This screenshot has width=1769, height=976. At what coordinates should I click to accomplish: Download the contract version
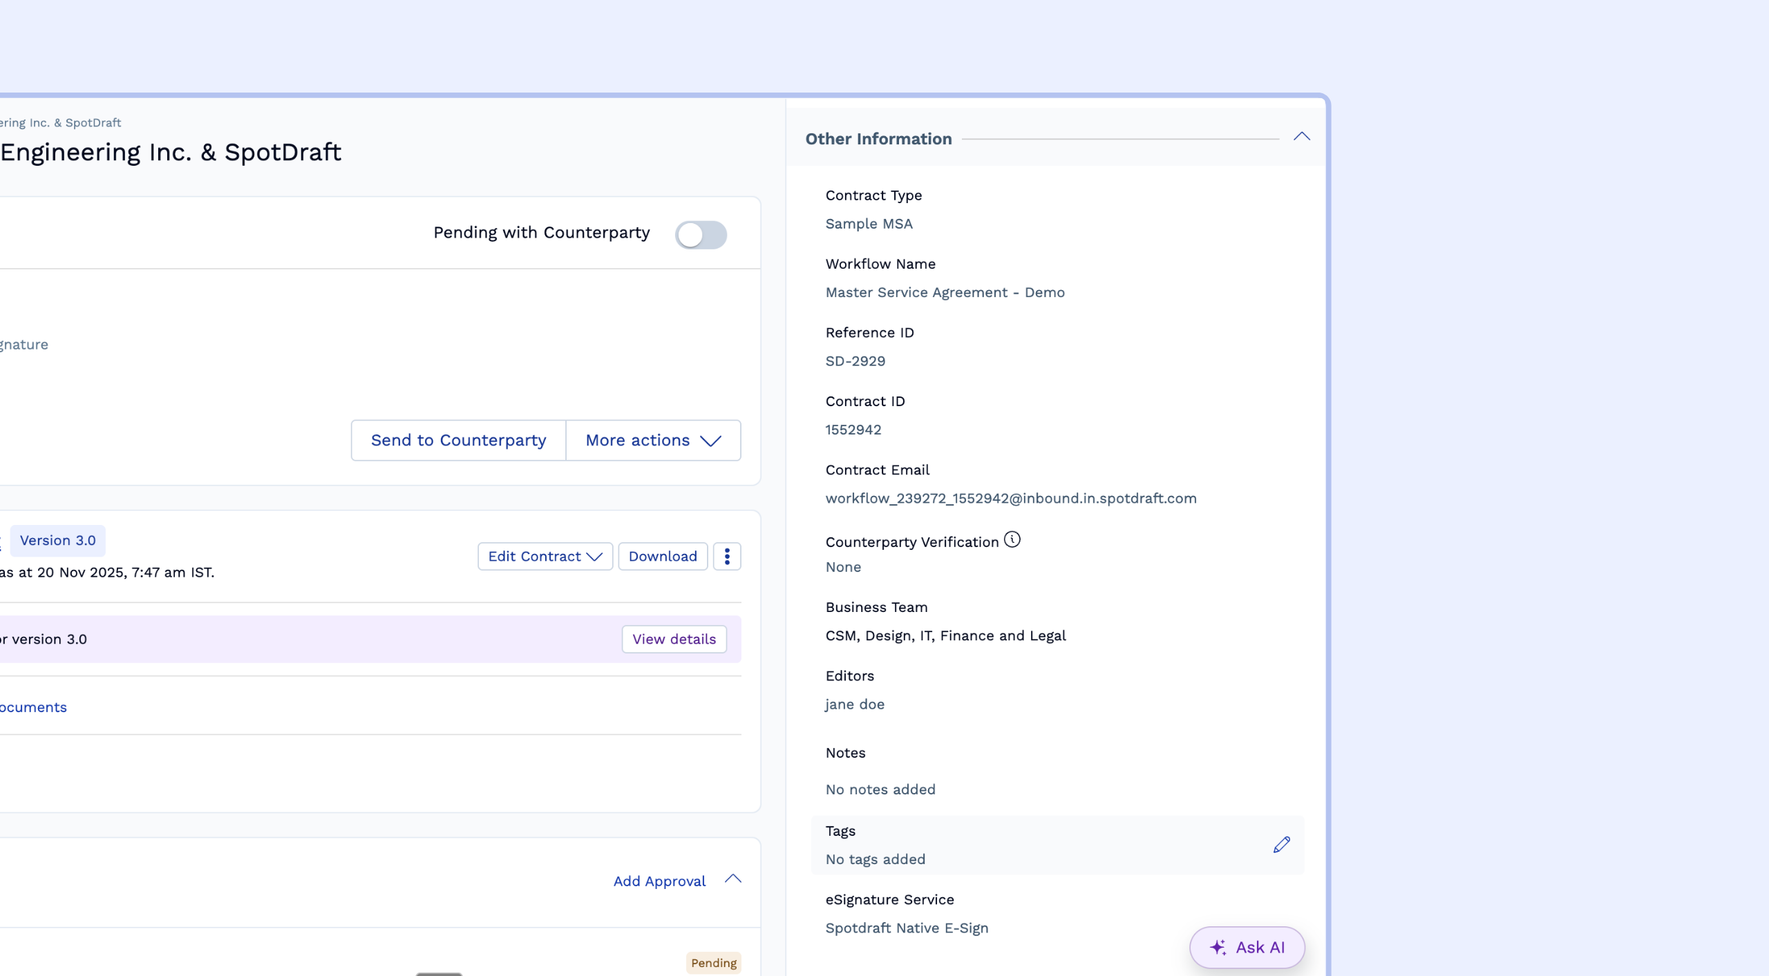(662, 556)
